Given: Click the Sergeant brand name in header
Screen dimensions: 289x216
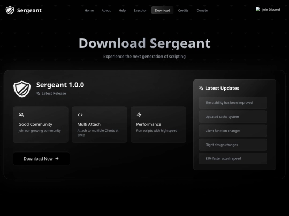Looking at the screenshot, I should coord(29,10).
